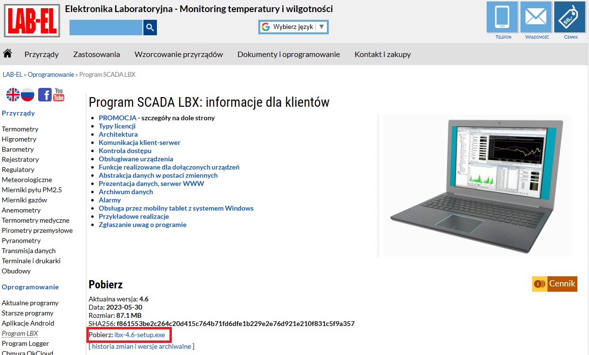
Task: Select Program Logger in the sidebar
Action: 26,343
